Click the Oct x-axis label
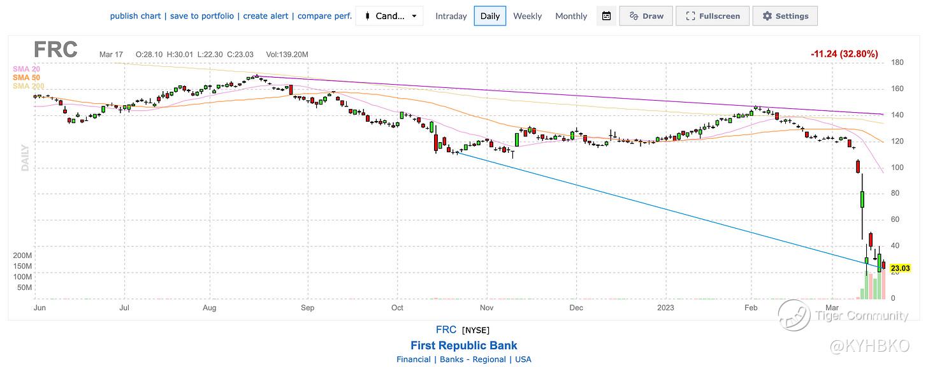 pos(398,308)
